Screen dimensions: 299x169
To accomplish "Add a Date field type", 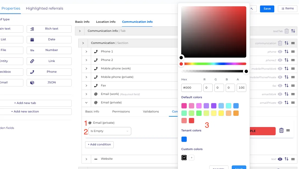I will tap(49, 40).
